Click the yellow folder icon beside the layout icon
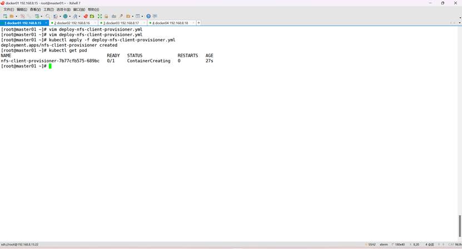 (x=128, y=16)
